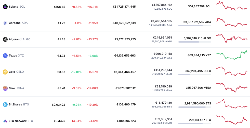
Task: Click Tezos price €4.74
Action: [61, 56]
